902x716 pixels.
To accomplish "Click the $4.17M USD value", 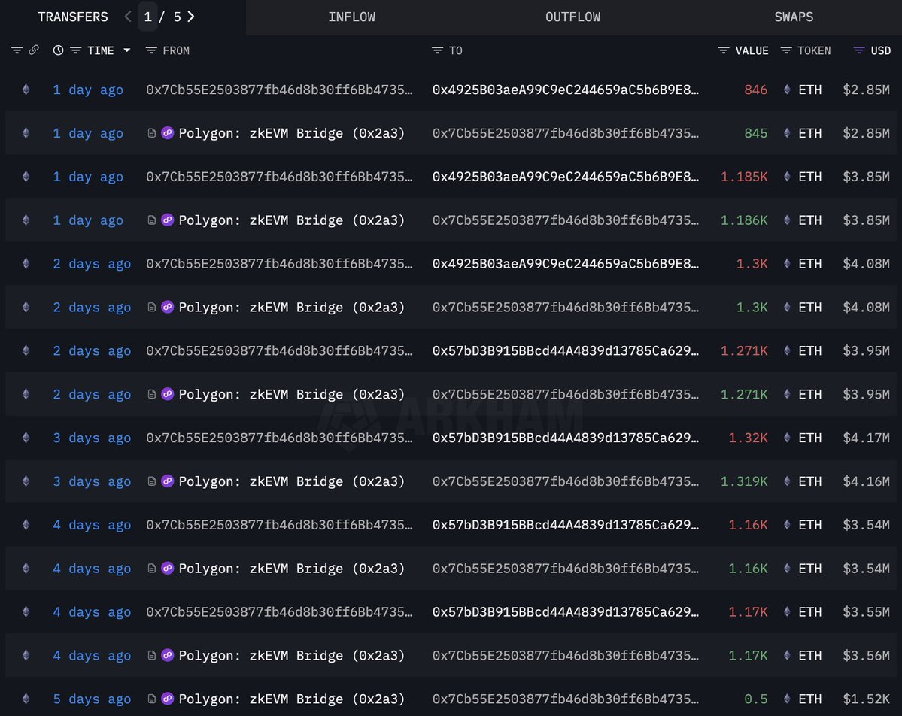I will click(867, 438).
